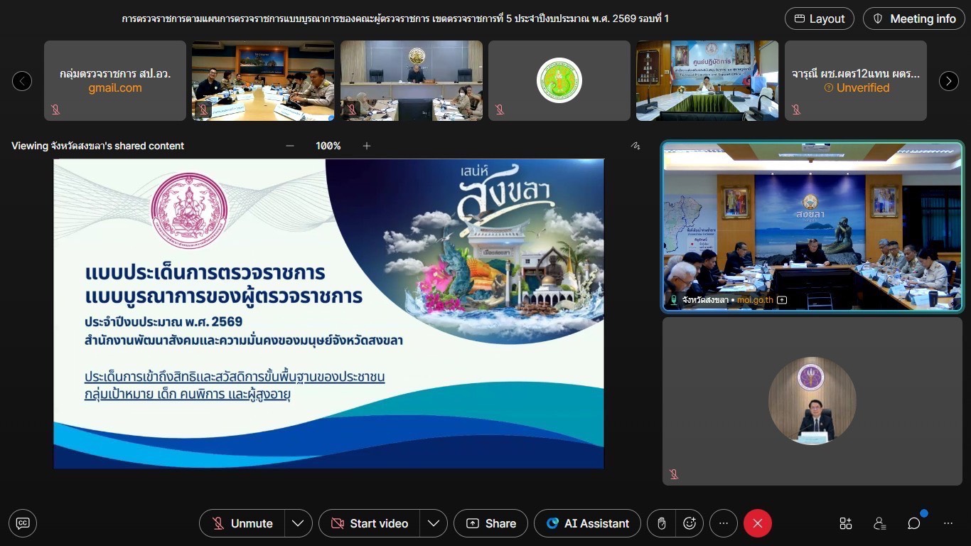
Task: Click the Share button
Action: [490, 523]
